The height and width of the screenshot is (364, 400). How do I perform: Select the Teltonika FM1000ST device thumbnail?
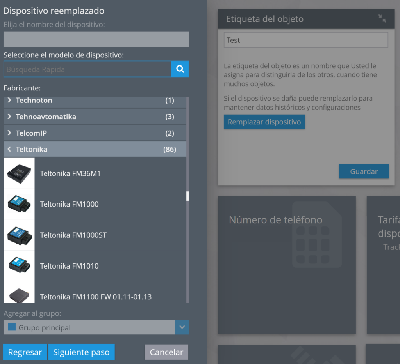19,235
